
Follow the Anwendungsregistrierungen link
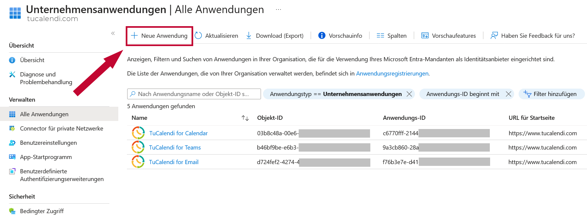392,73
